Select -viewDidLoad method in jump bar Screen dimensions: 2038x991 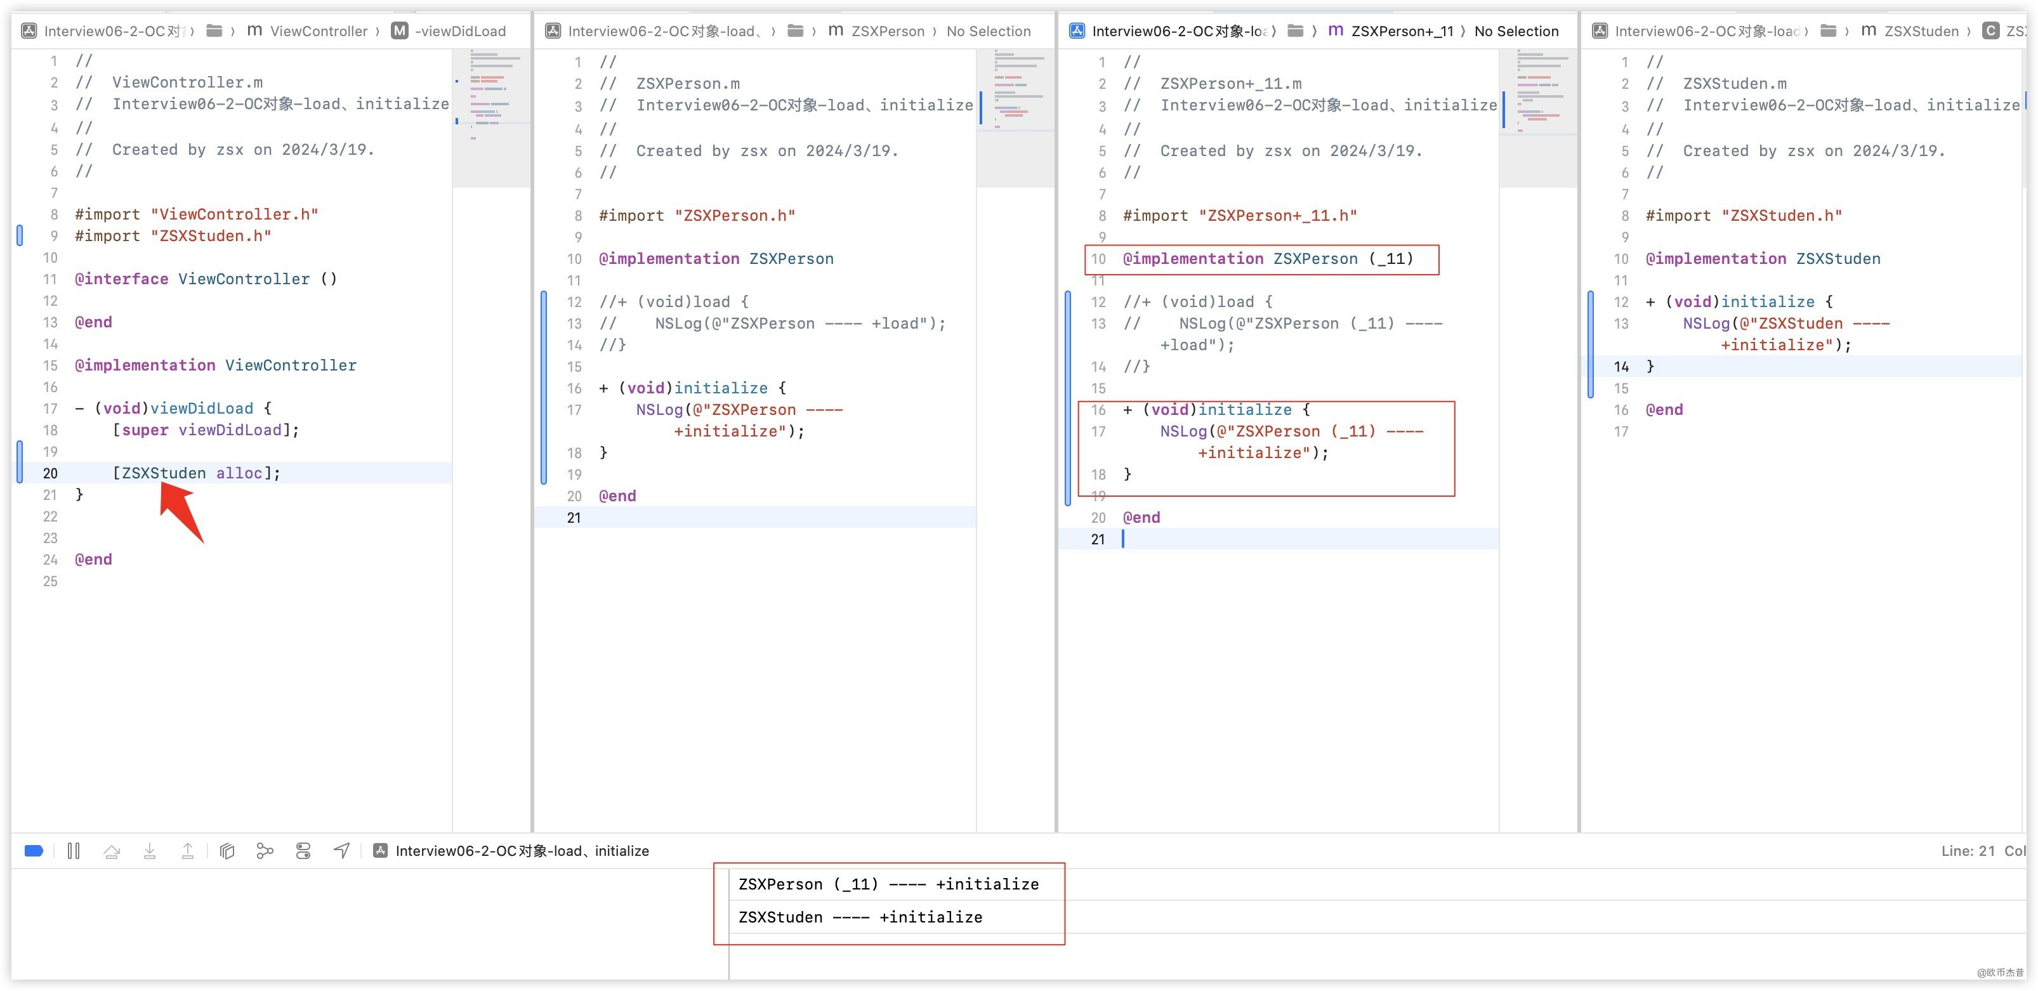coord(459,31)
